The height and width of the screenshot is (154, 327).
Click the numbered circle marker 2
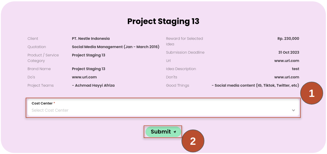[x=193, y=141]
